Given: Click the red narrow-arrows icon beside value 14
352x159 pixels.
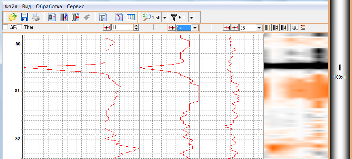Looking at the screenshot, I should point(171,27).
